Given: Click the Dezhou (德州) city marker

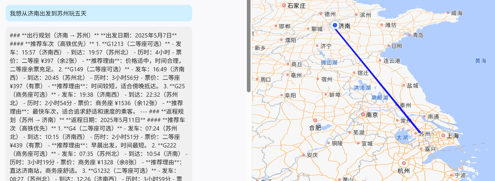Looking at the screenshot, I should coord(321,14).
